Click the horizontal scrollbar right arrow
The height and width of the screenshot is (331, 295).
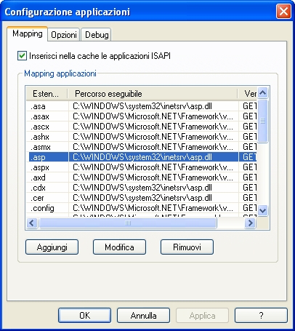coord(251,223)
